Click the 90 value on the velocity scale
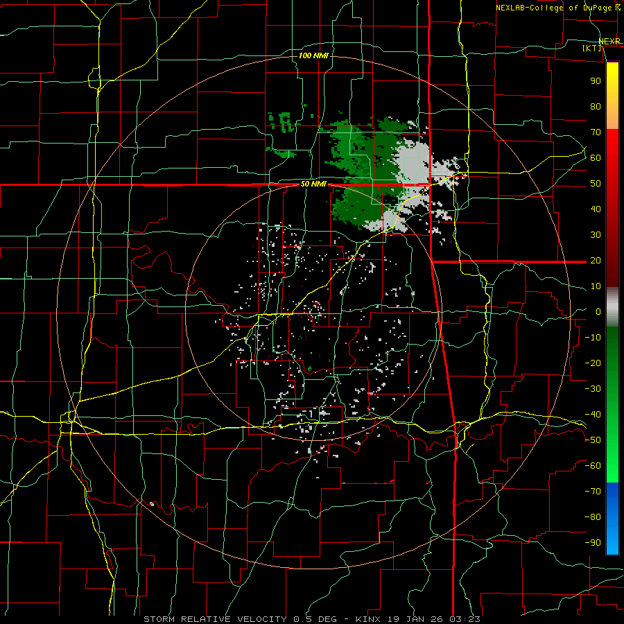The image size is (624, 624). click(x=596, y=81)
